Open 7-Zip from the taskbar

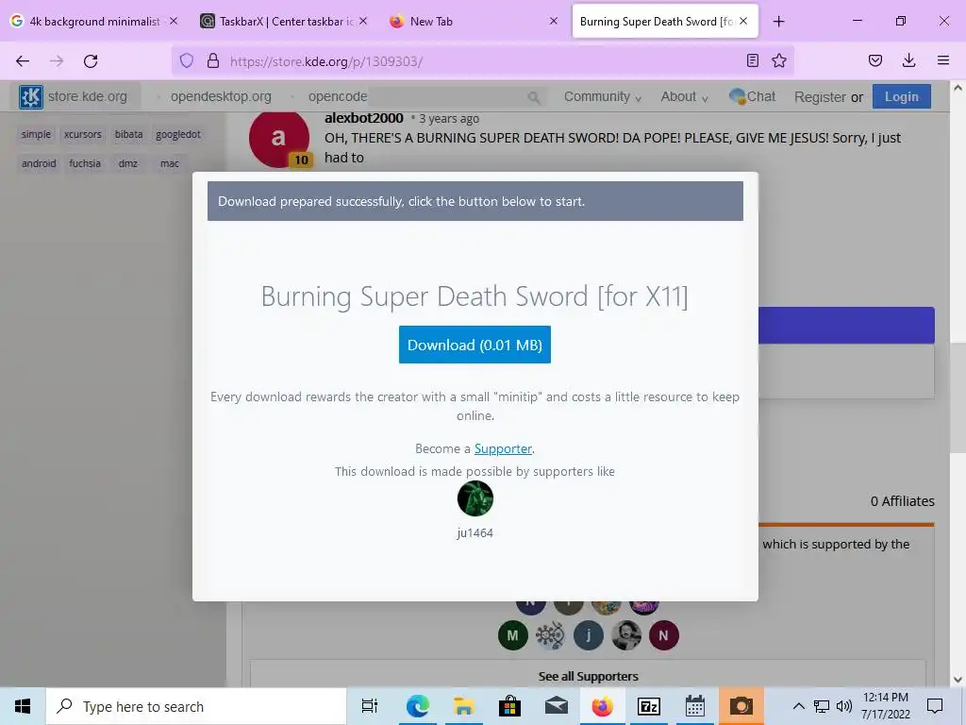coord(649,706)
